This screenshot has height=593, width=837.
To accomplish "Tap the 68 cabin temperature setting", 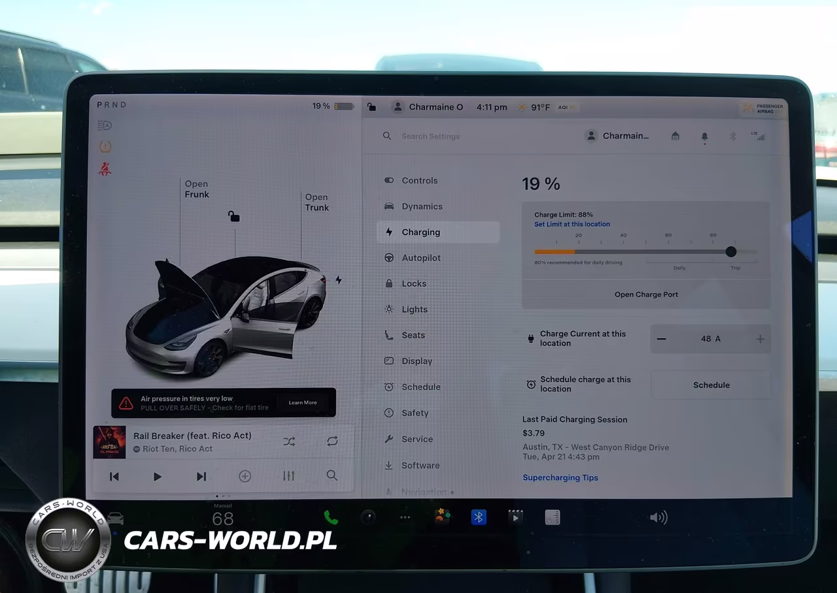I will (x=223, y=519).
